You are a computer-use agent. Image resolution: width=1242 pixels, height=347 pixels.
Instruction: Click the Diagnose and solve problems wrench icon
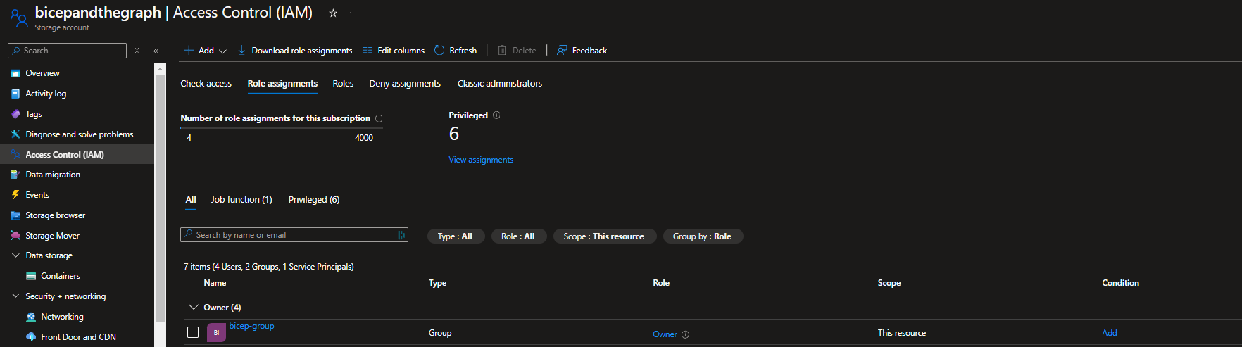pyautogui.click(x=15, y=134)
